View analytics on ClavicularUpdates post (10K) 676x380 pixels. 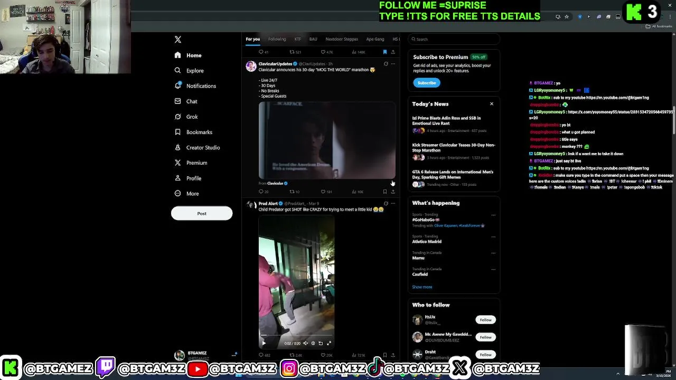tap(356, 192)
